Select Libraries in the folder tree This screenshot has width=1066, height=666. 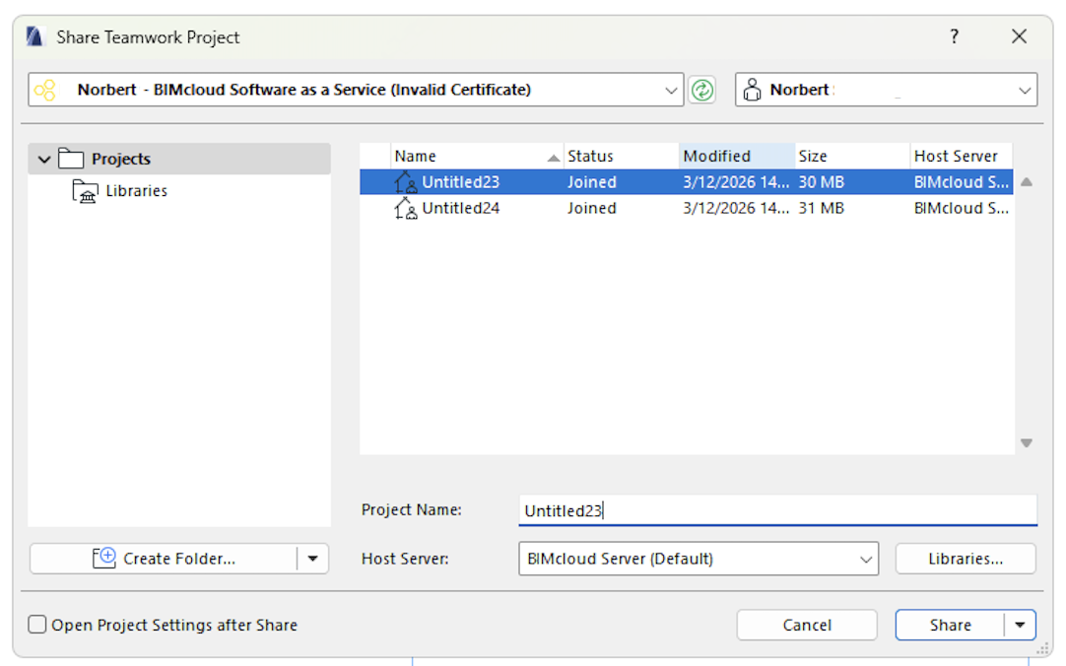coord(137,191)
